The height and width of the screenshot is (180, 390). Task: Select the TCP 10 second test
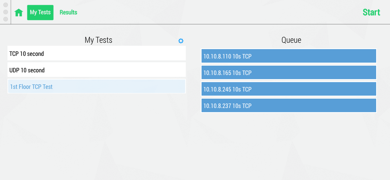point(96,54)
